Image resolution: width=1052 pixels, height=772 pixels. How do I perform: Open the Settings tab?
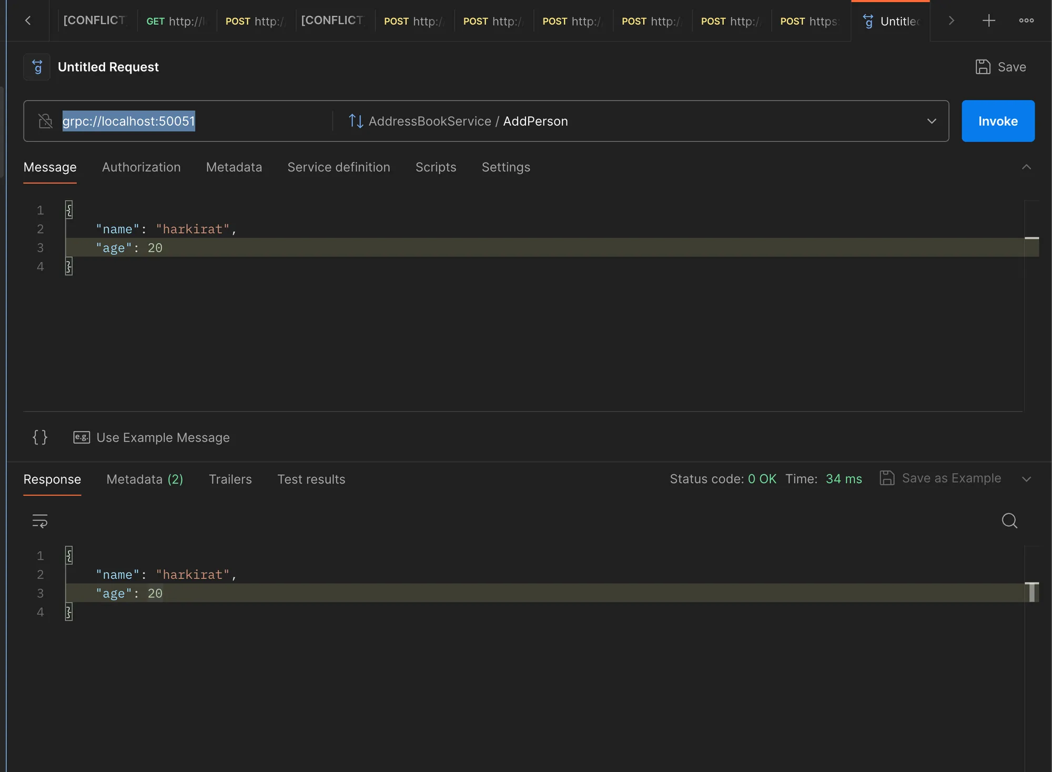coord(506,167)
